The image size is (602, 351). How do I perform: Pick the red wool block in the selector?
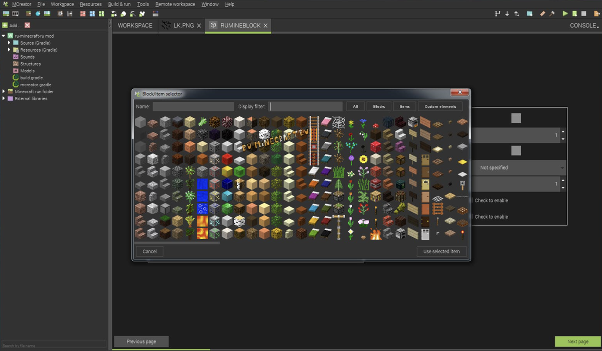pos(227,159)
